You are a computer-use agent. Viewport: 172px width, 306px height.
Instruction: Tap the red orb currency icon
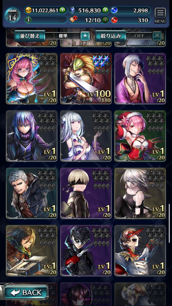click(x=113, y=20)
